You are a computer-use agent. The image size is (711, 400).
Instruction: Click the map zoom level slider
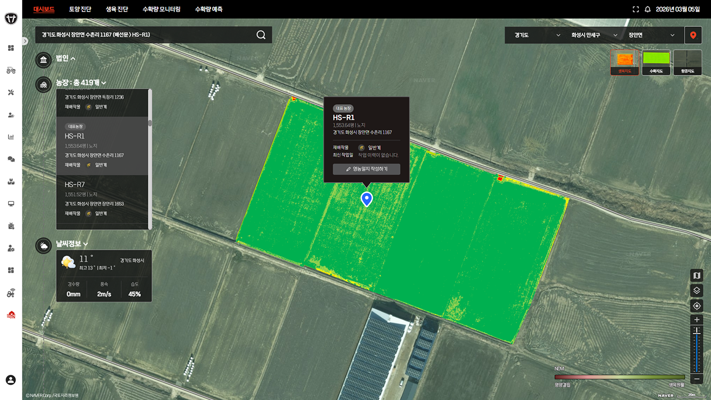696,350
